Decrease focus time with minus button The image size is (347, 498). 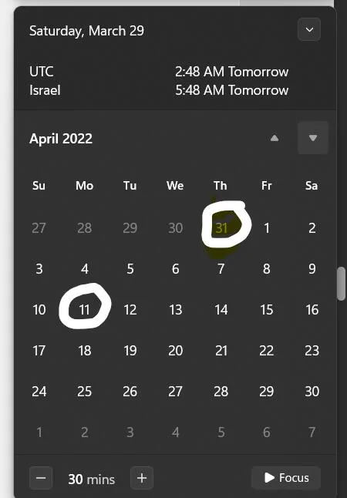pyautogui.click(x=41, y=478)
